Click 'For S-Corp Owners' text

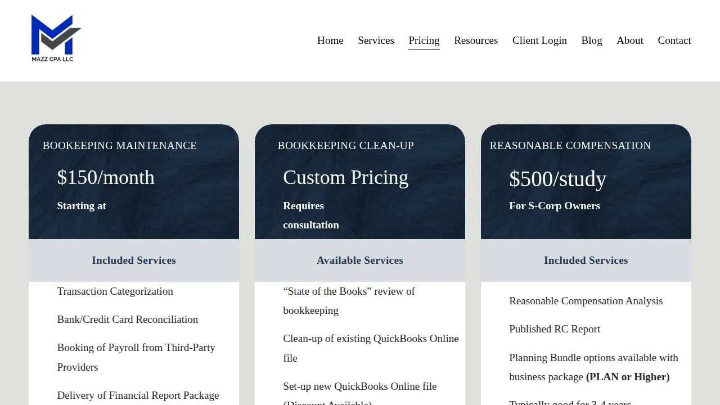[555, 206]
